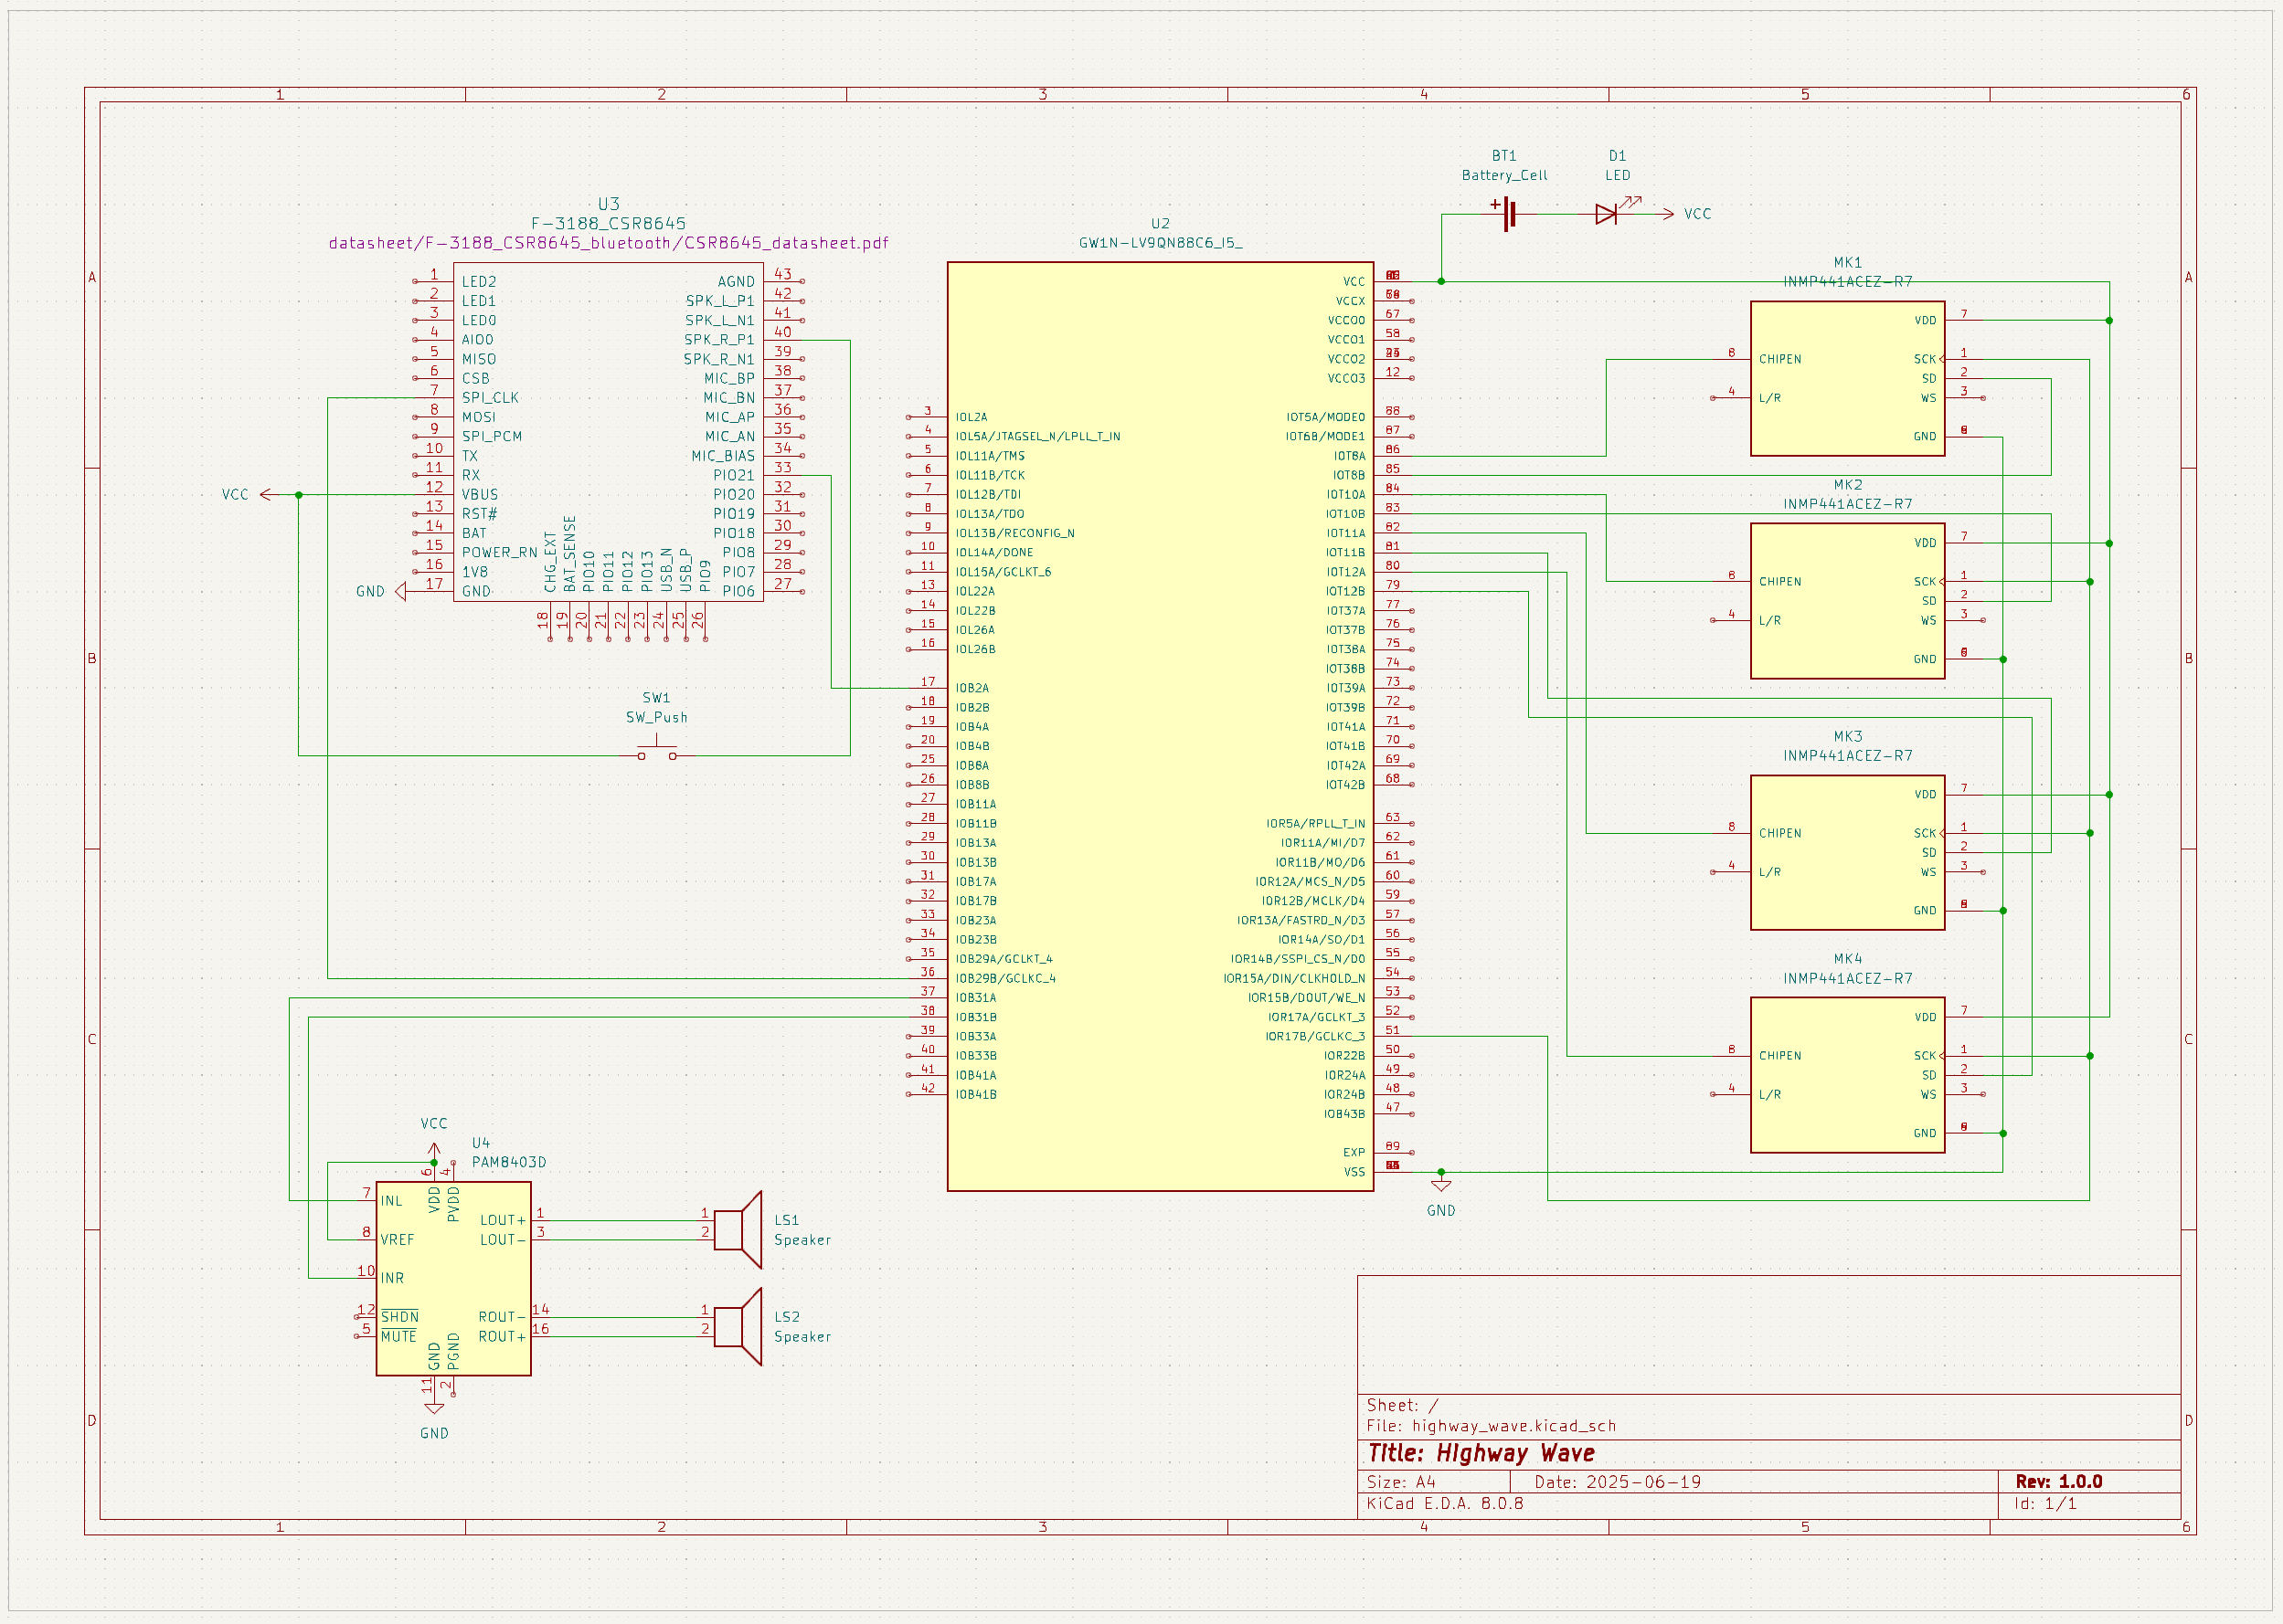
Task: Select the MK2 microphone block
Action: click(x=1847, y=601)
